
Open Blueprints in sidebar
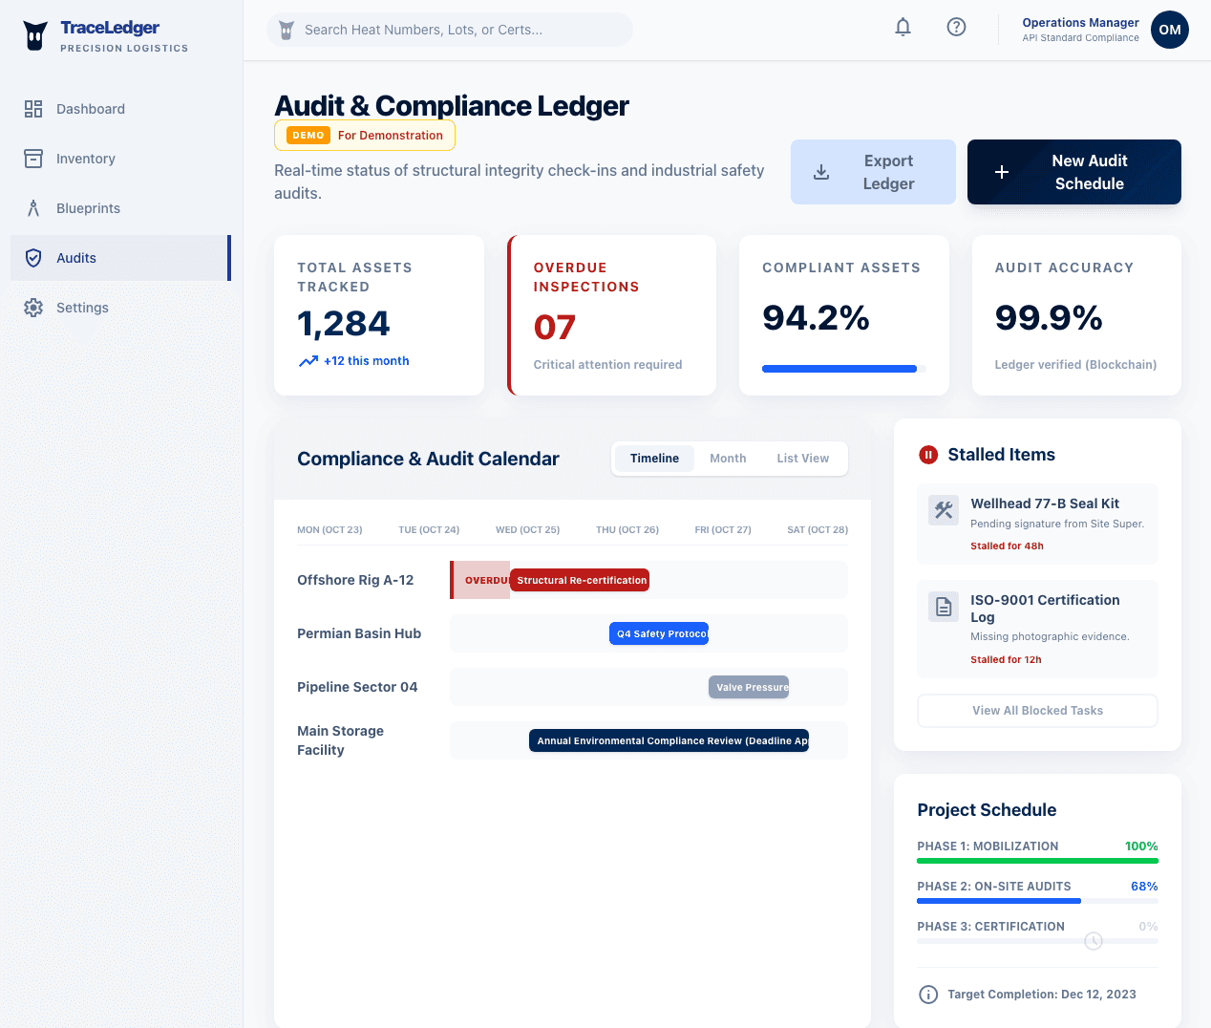pyautogui.click(x=120, y=208)
